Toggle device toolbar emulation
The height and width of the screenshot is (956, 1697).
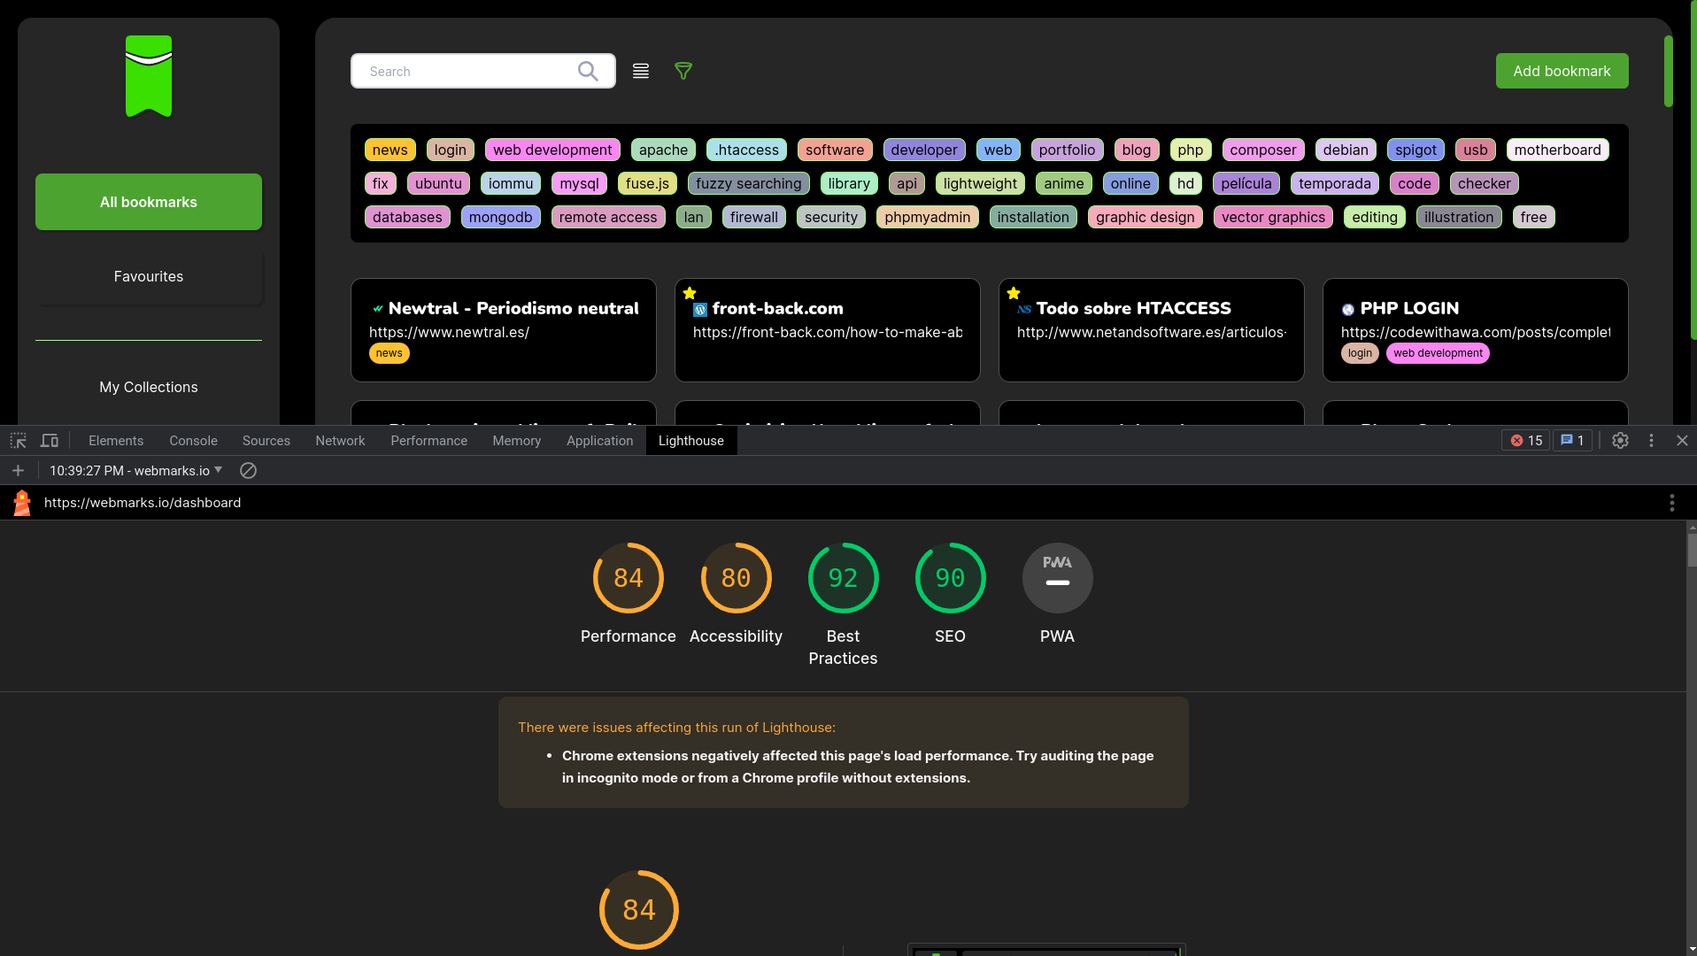50,440
